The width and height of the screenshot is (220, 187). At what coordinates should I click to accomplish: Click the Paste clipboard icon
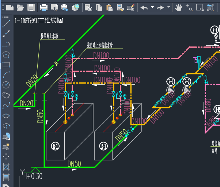click(109, 7)
